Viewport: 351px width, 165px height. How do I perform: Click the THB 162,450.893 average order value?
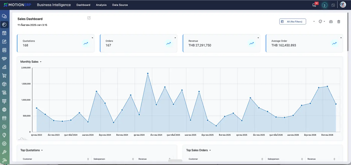284,45
